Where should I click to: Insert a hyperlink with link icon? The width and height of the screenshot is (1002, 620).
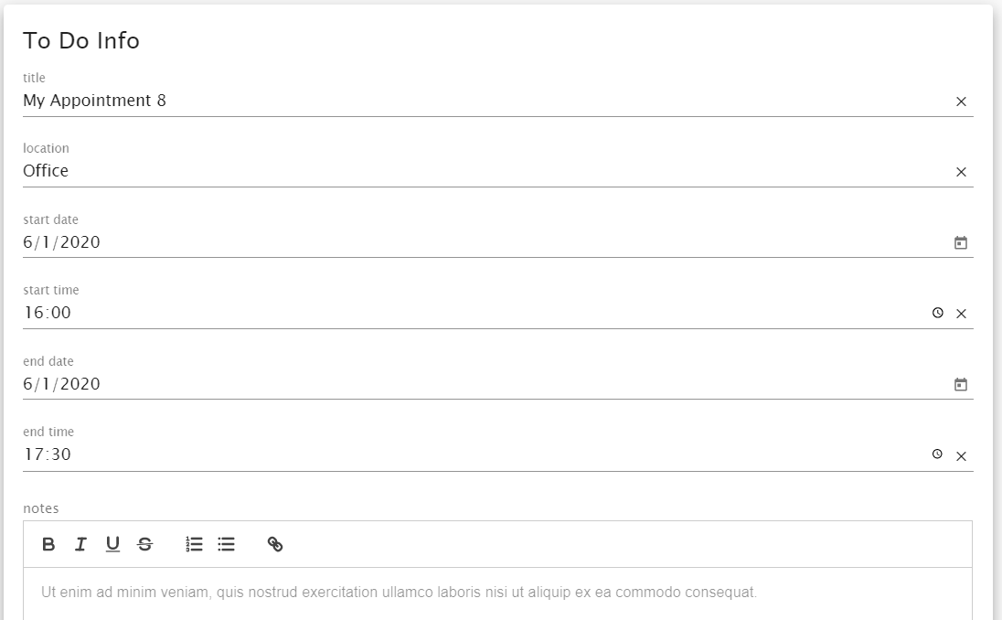click(x=275, y=544)
